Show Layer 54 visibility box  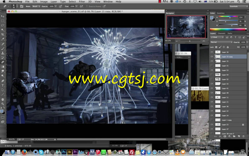pyautogui.click(x=212, y=75)
